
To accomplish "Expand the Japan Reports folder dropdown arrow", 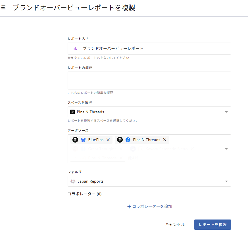I will [x=226, y=181].
